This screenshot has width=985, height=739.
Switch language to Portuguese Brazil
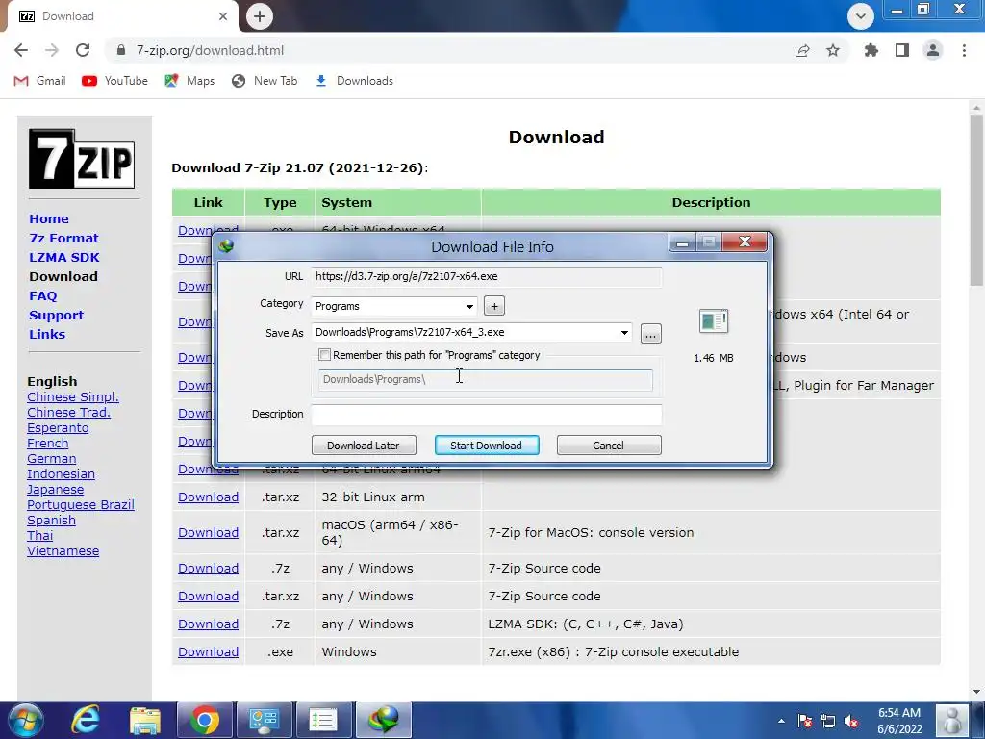click(81, 504)
